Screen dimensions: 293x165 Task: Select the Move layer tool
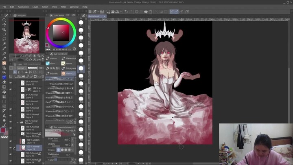coord(4,24)
